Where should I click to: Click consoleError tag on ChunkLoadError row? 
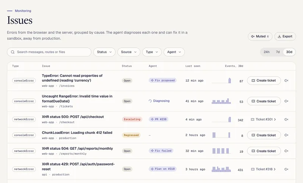tap(24, 135)
